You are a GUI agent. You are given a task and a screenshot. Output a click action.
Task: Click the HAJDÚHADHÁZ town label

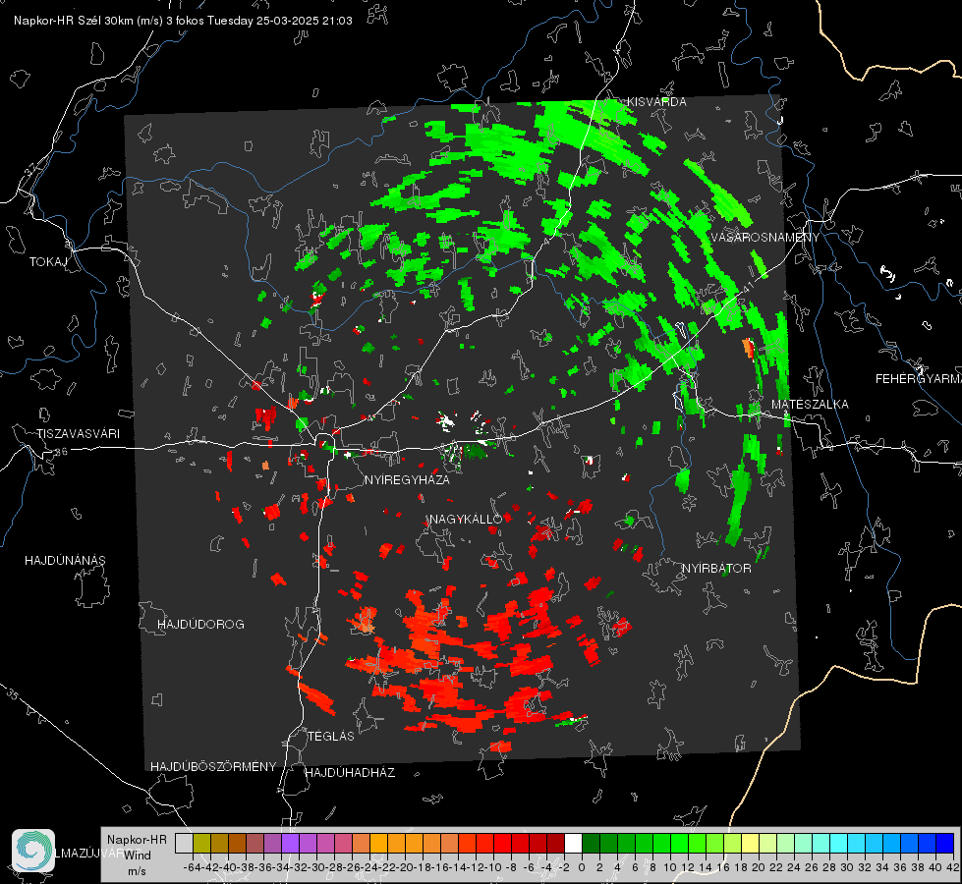tap(350, 773)
